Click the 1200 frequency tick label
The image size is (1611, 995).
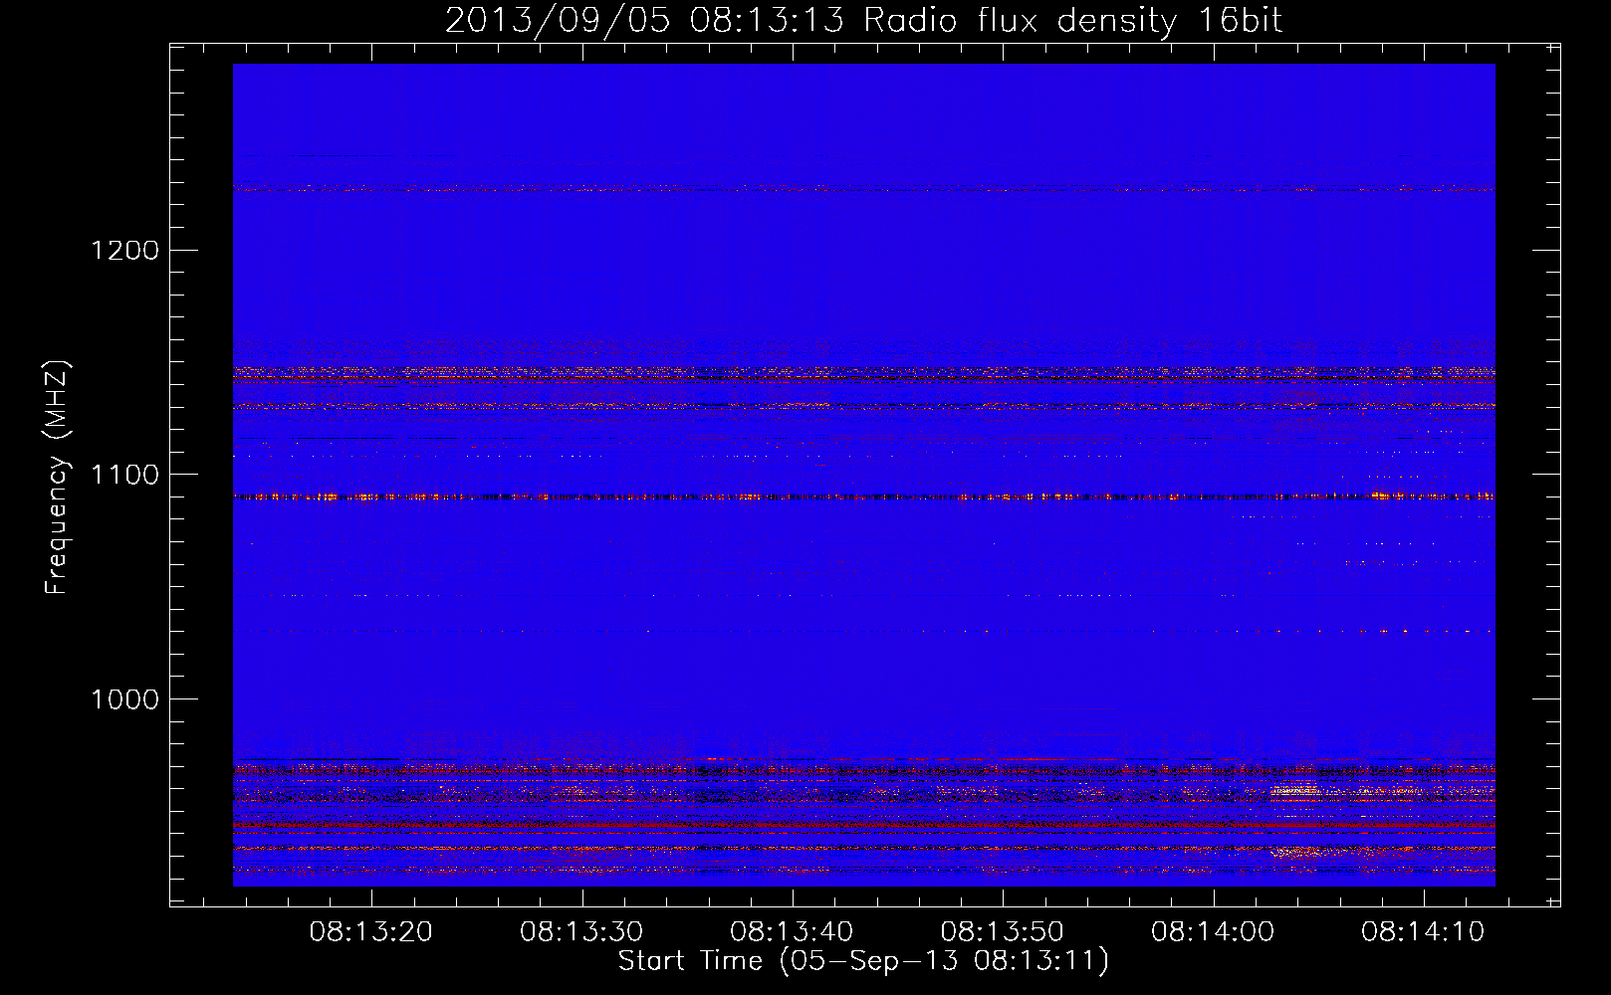(124, 250)
